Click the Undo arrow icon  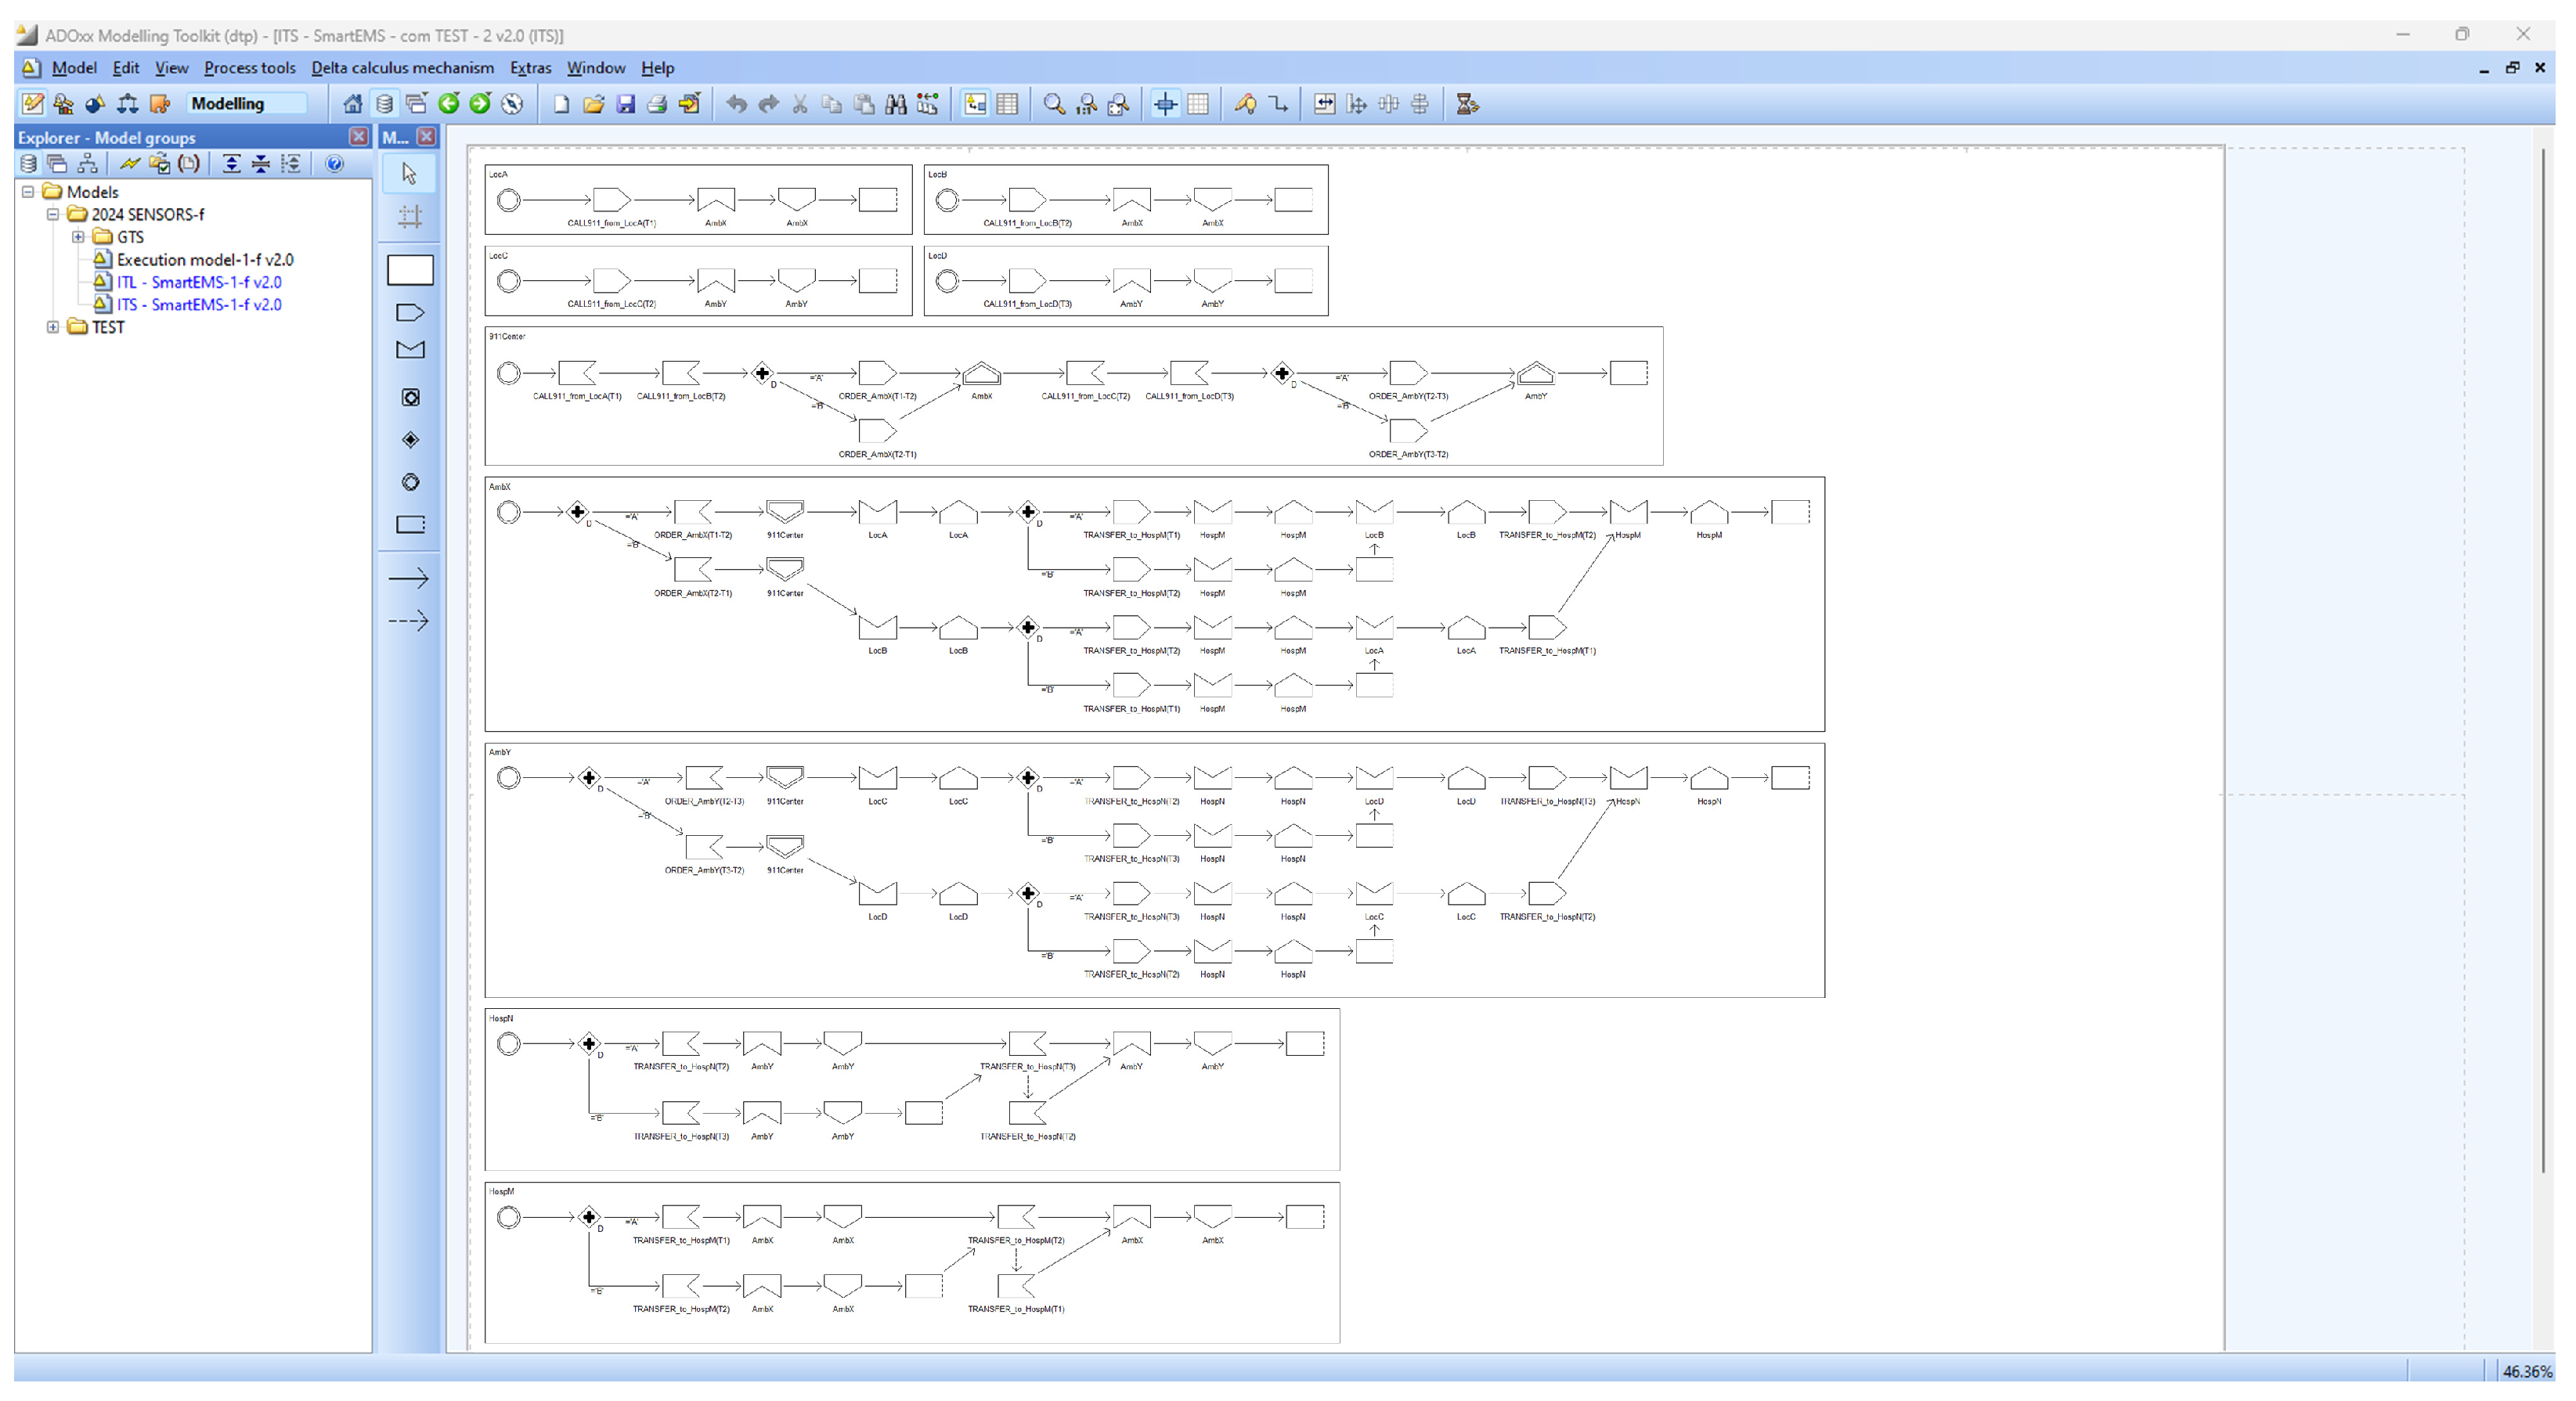[736, 104]
